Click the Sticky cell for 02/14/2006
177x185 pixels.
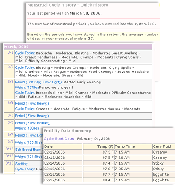pos(164,163)
